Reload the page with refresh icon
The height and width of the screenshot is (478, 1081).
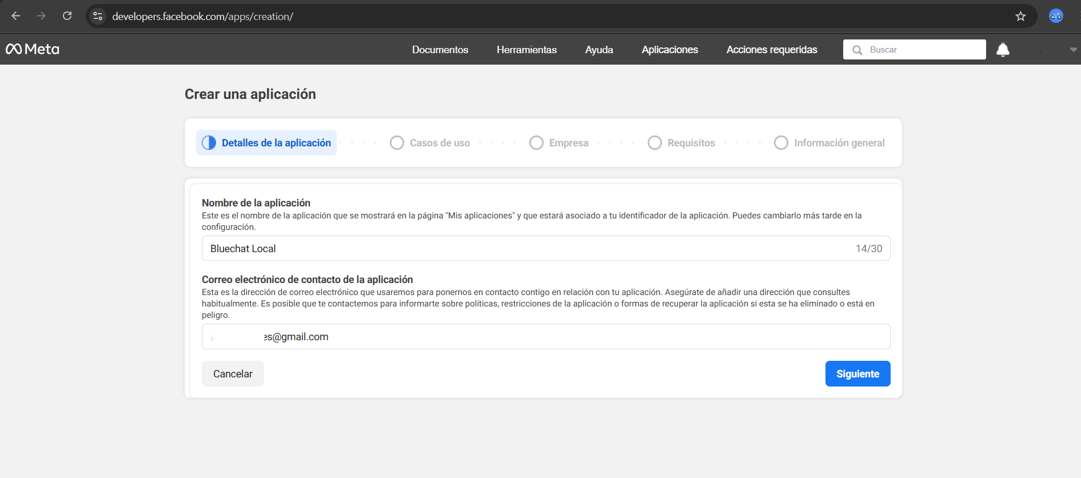pyautogui.click(x=67, y=16)
